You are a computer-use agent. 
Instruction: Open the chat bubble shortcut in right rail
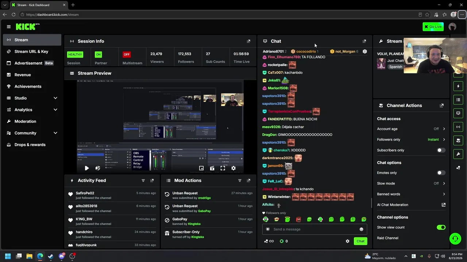point(458,113)
